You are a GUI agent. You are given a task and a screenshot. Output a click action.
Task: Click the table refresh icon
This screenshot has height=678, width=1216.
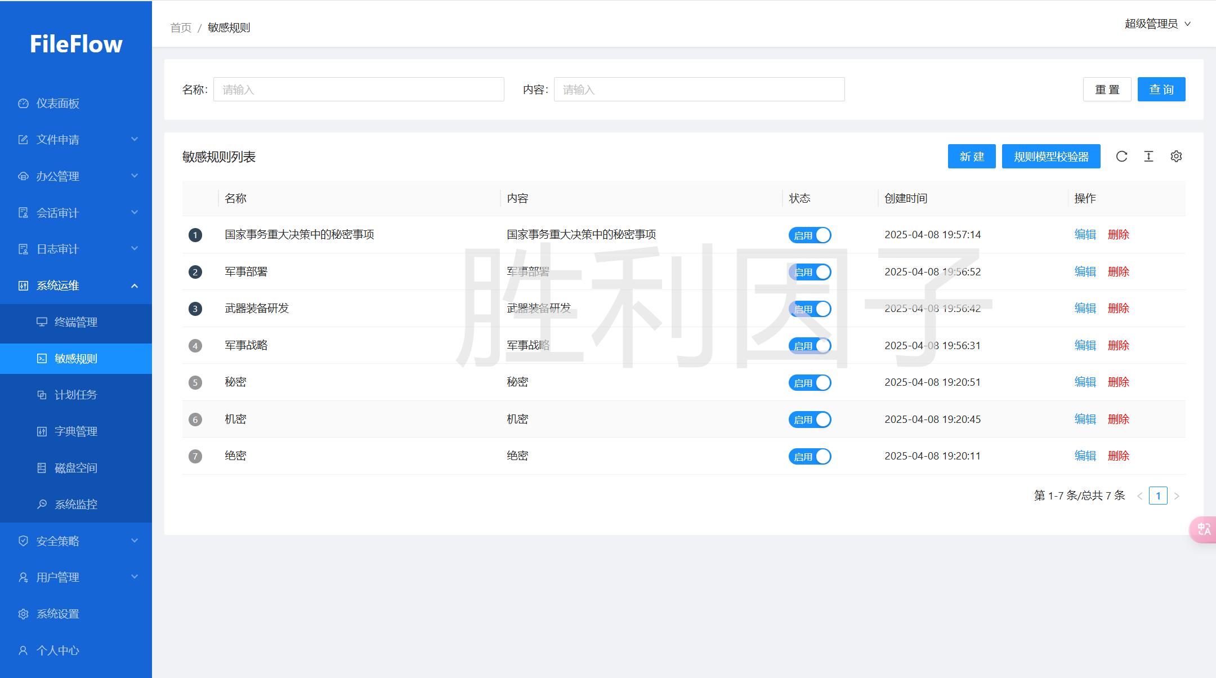[1121, 157]
